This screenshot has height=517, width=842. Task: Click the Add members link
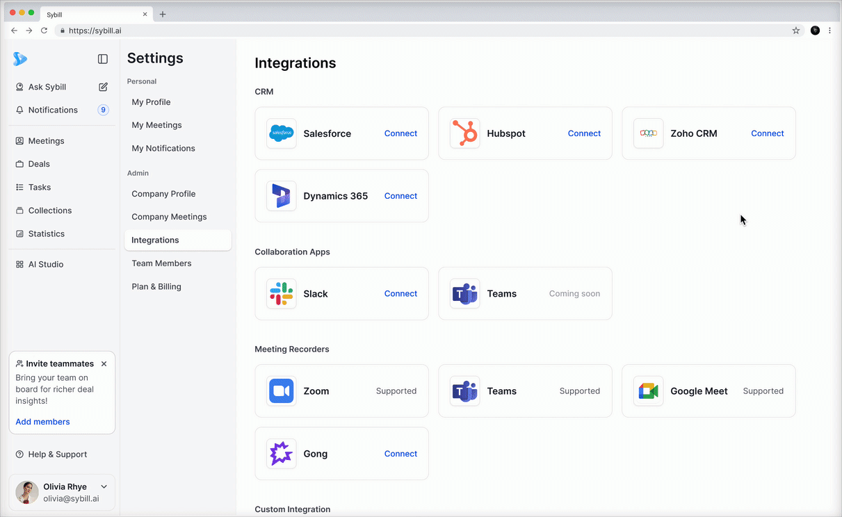(x=42, y=422)
